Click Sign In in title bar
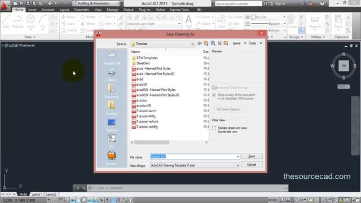Screen dimensions: 361x203 click(x=278, y=4)
